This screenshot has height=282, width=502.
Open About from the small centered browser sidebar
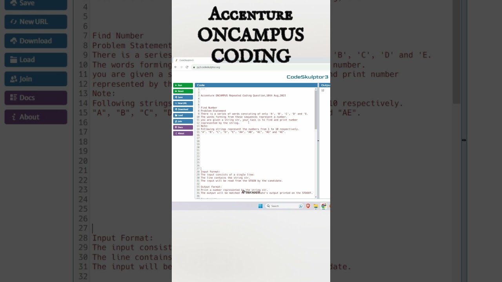click(x=183, y=133)
